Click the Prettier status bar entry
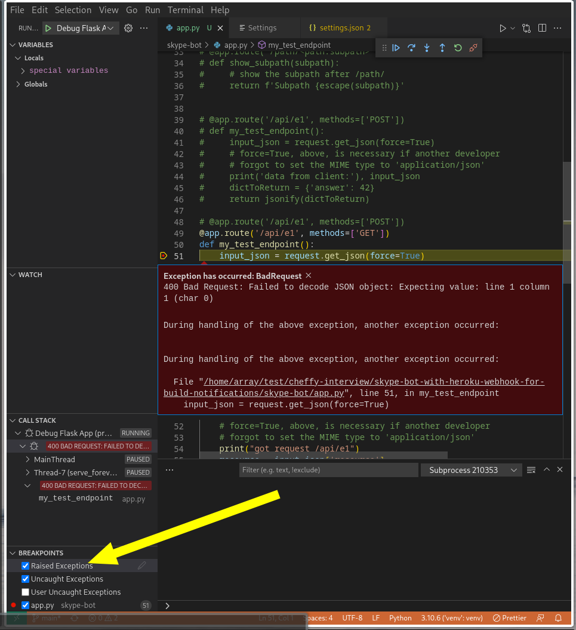This screenshot has height=630, width=576. coord(509,618)
